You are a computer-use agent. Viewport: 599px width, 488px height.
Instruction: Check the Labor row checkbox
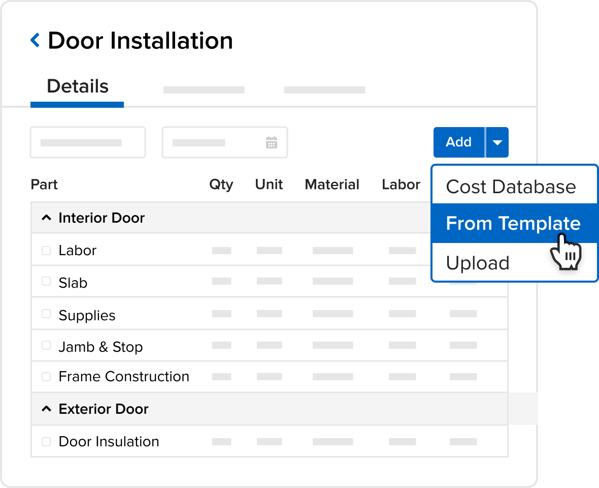click(46, 251)
